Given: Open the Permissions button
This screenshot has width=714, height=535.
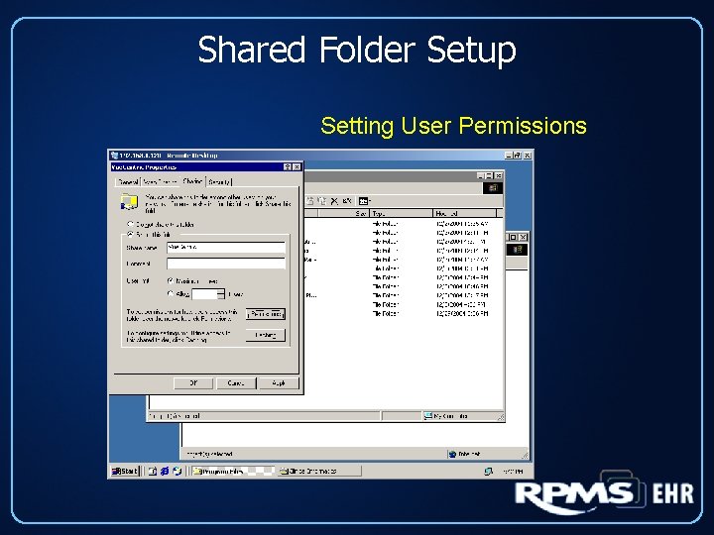Looking at the screenshot, I should [266, 314].
